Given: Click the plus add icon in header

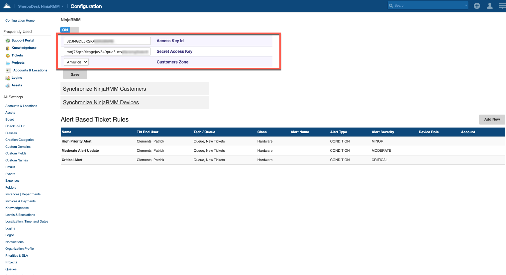Looking at the screenshot, I should 477,6.
